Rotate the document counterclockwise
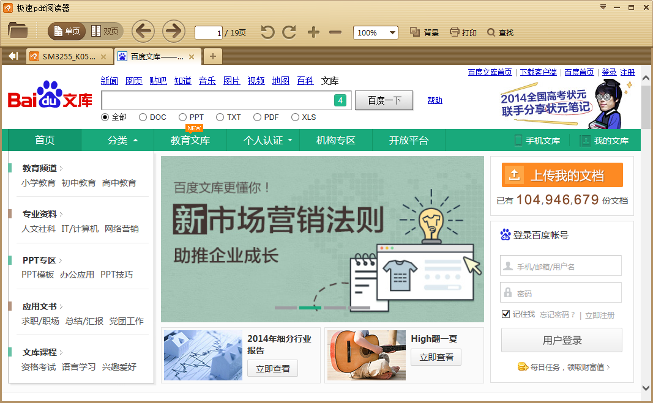 pyautogui.click(x=267, y=32)
